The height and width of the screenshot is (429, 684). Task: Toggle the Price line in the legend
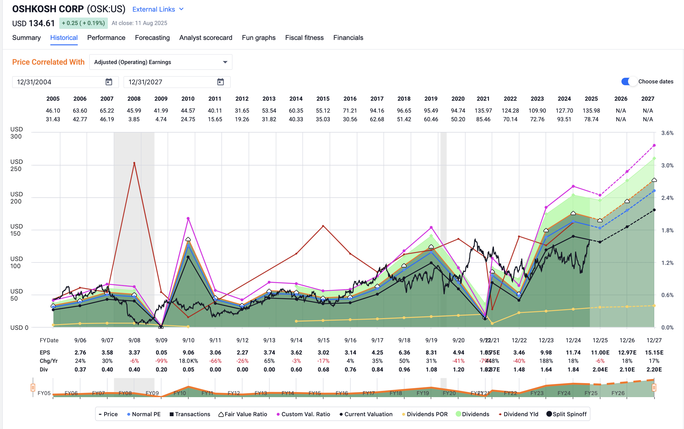click(108, 414)
